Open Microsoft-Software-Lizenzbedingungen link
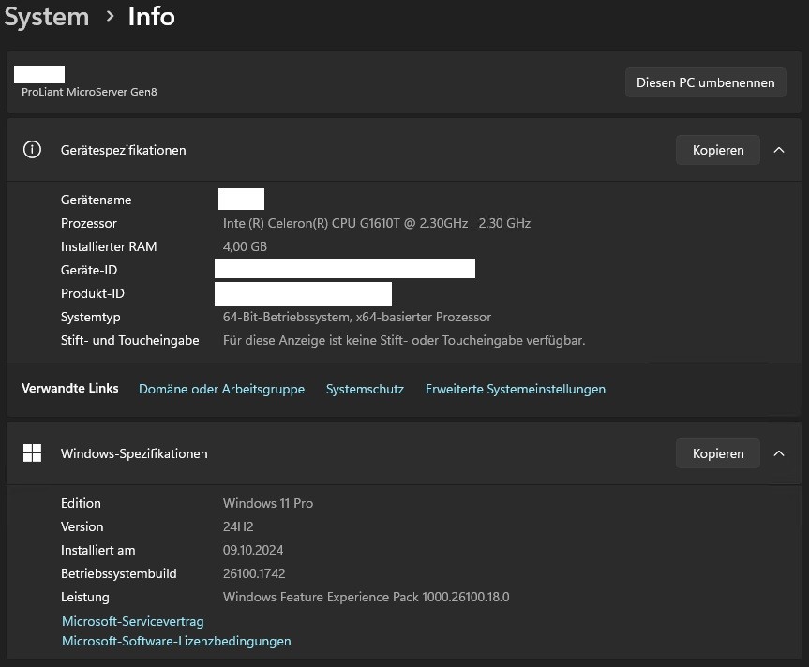 coord(176,641)
